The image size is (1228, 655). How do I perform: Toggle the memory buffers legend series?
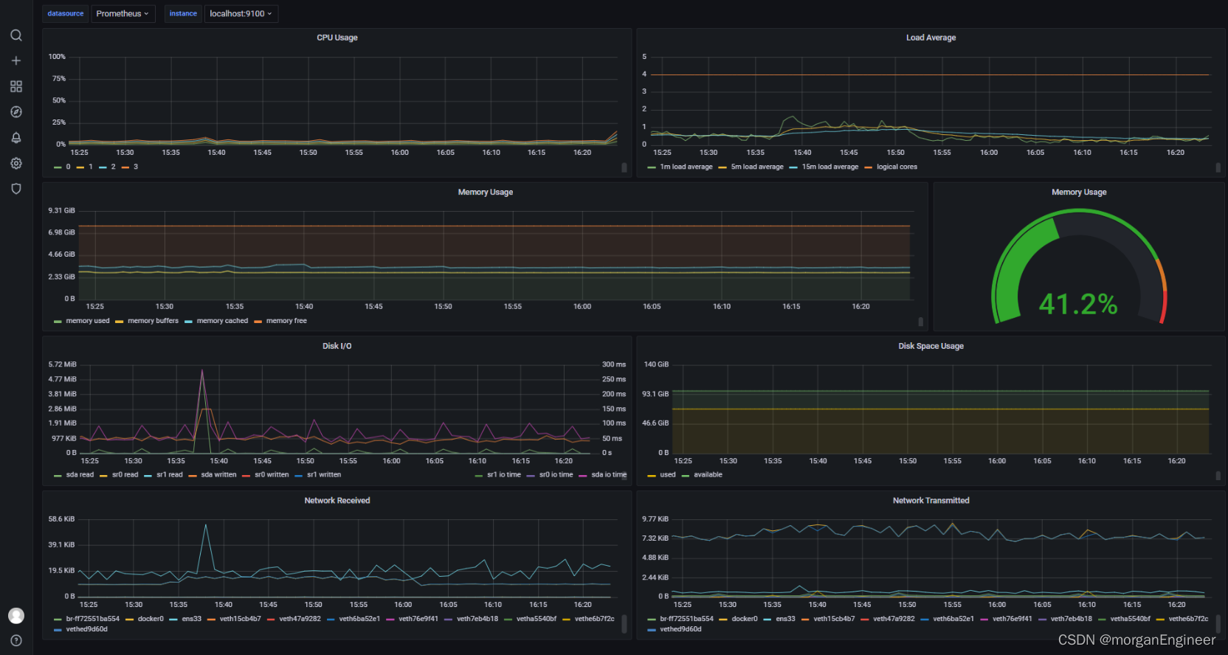click(153, 321)
